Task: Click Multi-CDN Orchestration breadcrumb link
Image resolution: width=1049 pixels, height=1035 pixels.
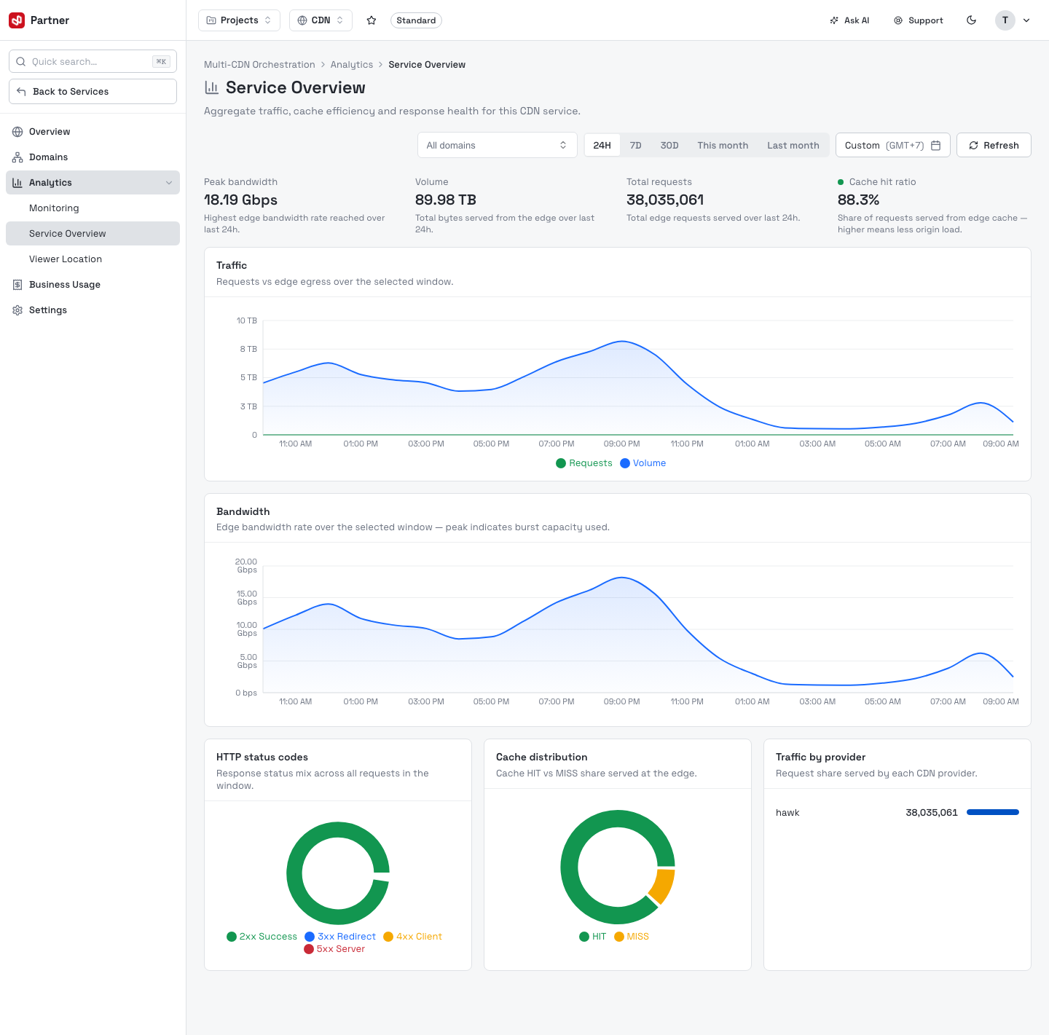Action: tap(259, 65)
